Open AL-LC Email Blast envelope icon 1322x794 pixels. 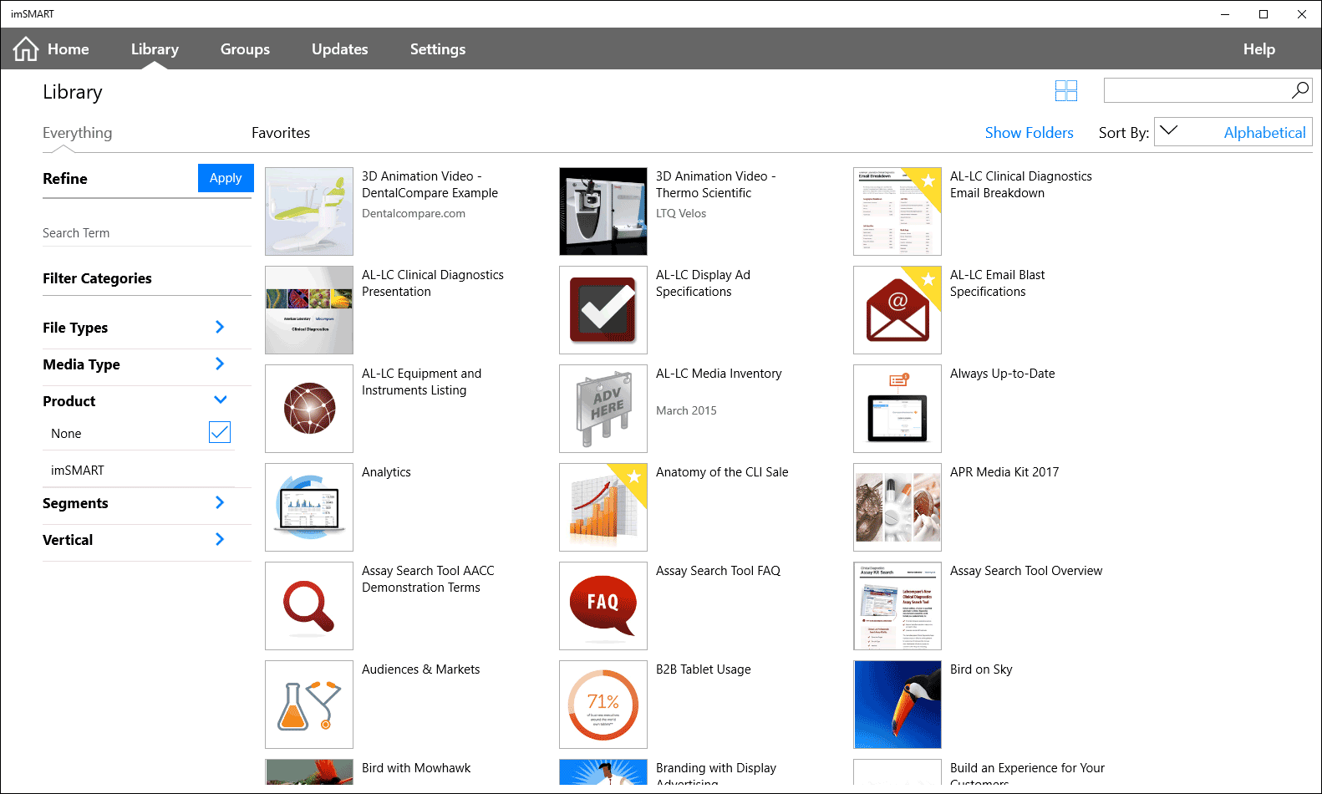pyautogui.click(x=897, y=310)
